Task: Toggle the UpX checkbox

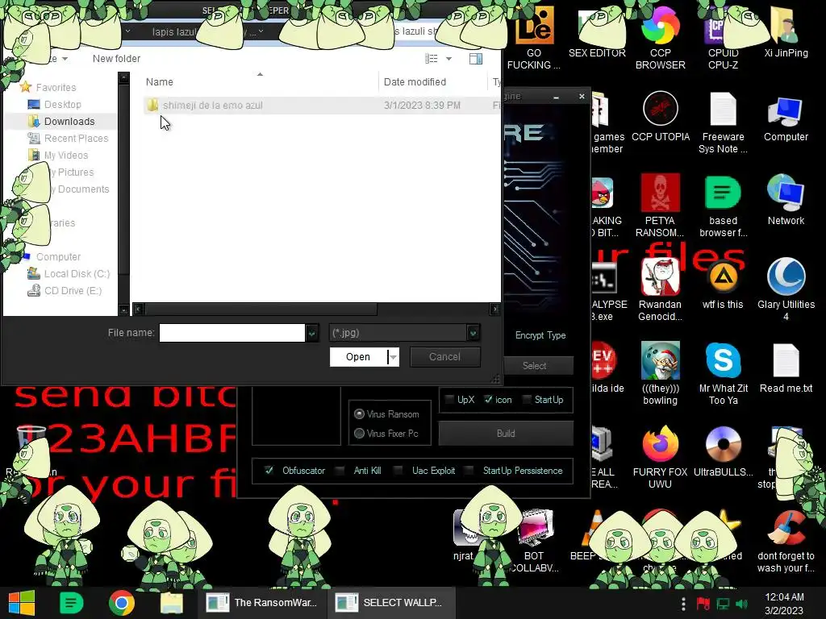Action: tap(449, 400)
